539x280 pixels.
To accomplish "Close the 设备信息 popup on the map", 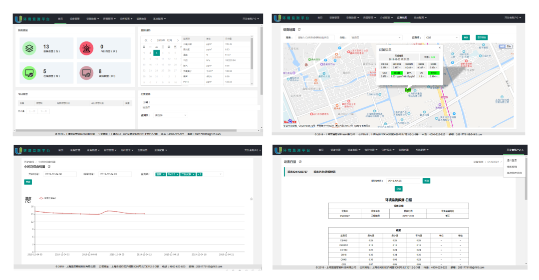I will [439, 48].
